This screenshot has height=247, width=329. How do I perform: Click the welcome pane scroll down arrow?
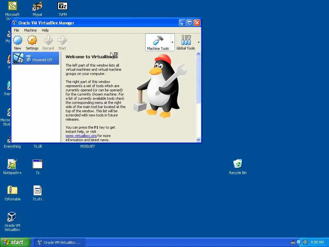click(x=198, y=140)
